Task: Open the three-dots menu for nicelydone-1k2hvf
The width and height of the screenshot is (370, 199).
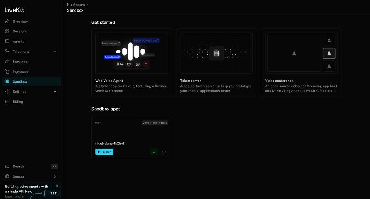Action: tap(164, 152)
